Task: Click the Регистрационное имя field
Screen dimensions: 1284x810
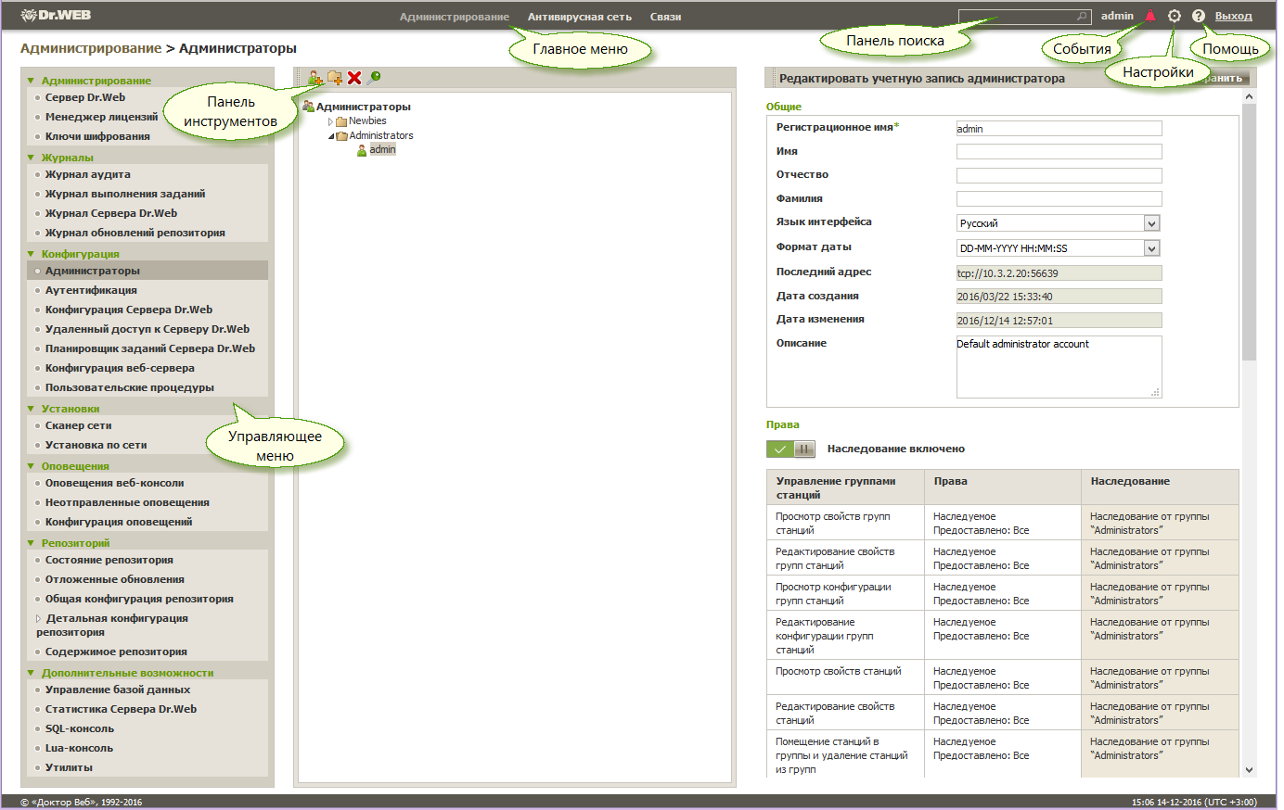Action: pos(1059,129)
